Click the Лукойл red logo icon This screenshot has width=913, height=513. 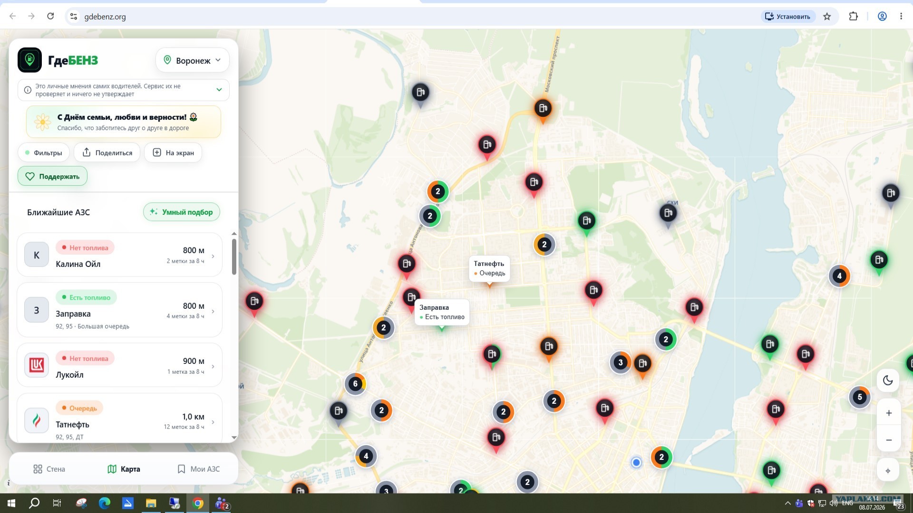37,365
